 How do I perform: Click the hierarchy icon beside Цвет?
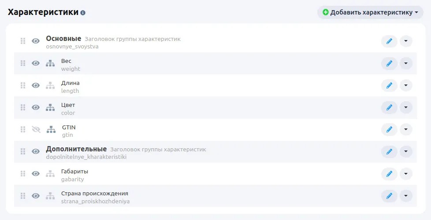pyautogui.click(x=50, y=107)
